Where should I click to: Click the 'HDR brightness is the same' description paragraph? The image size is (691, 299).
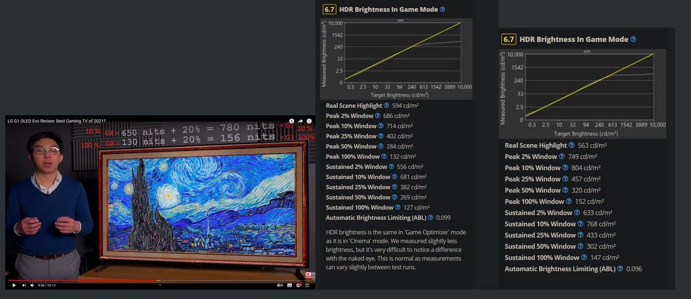coord(396,250)
